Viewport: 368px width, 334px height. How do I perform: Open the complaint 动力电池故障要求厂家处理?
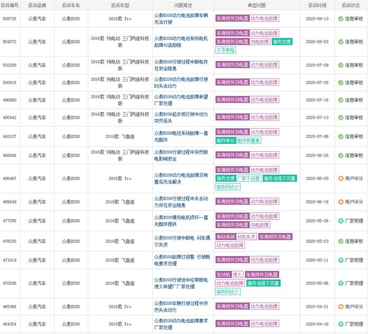[181, 324]
